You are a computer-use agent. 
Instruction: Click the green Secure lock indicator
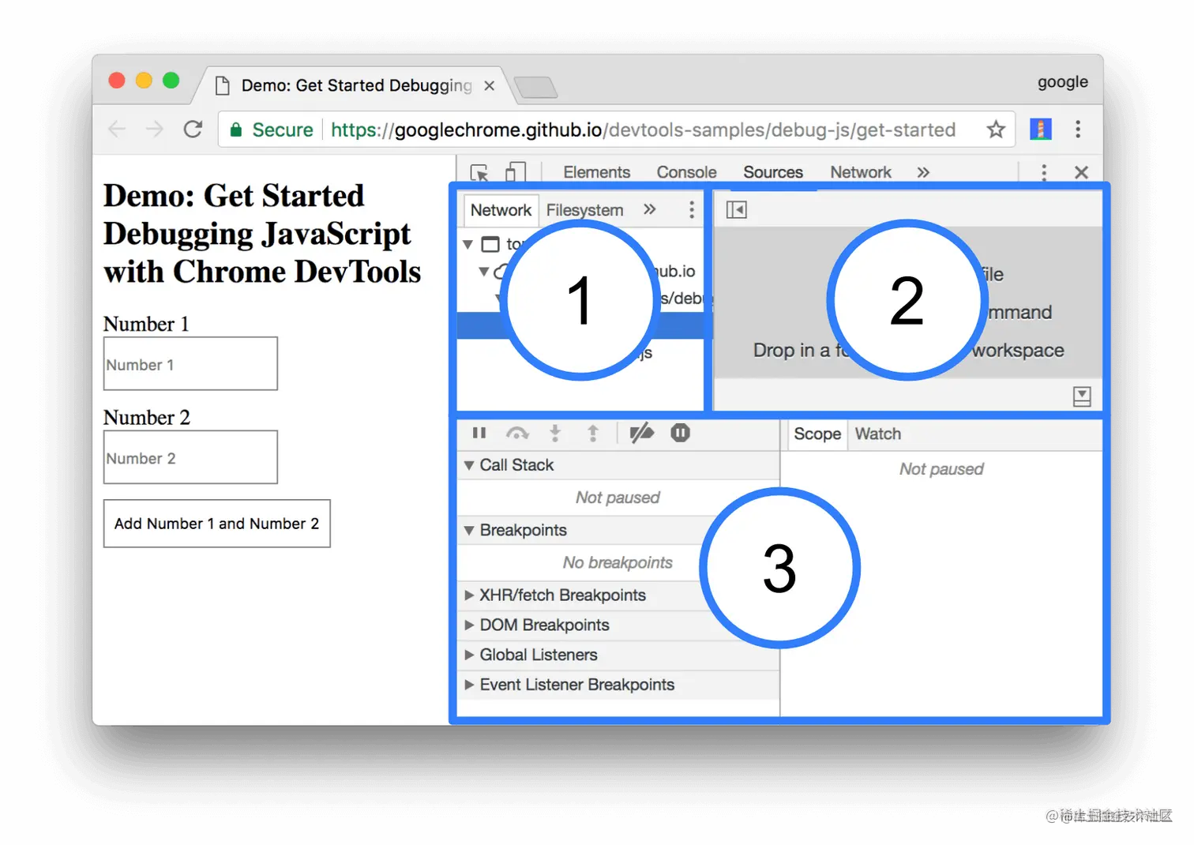[x=272, y=130]
